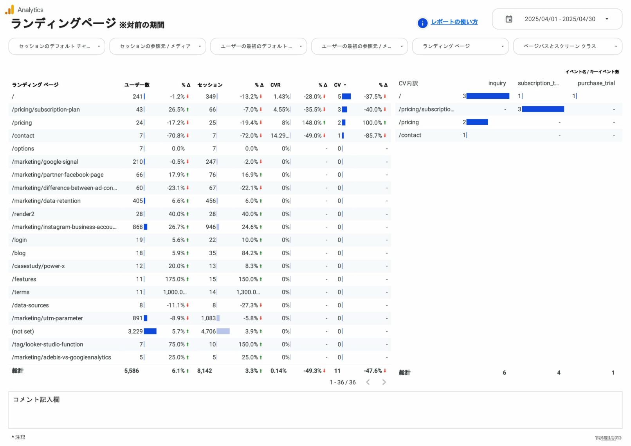The width and height of the screenshot is (631, 446).
Task: Open the date range dropdown arrow
Action: coord(607,19)
